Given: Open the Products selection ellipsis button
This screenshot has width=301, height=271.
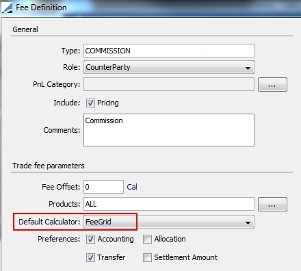Looking at the screenshot, I should click(x=272, y=204).
